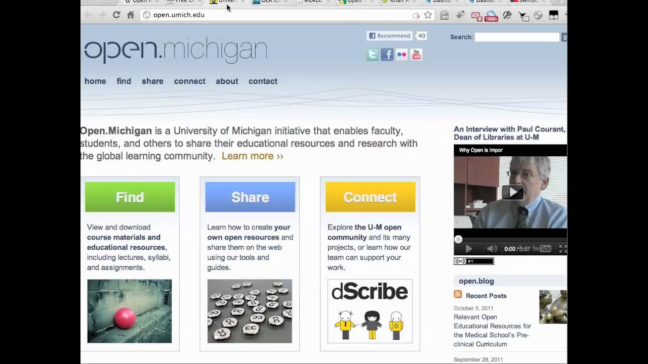Open the Flickr social icon

pos(401,55)
